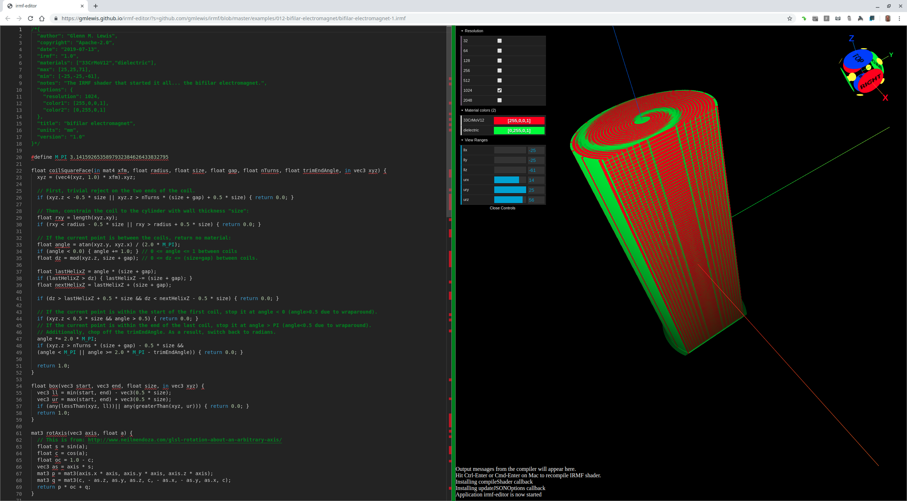Click the site lock icon in address bar
The width and height of the screenshot is (907, 501).
pyautogui.click(x=56, y=18)
